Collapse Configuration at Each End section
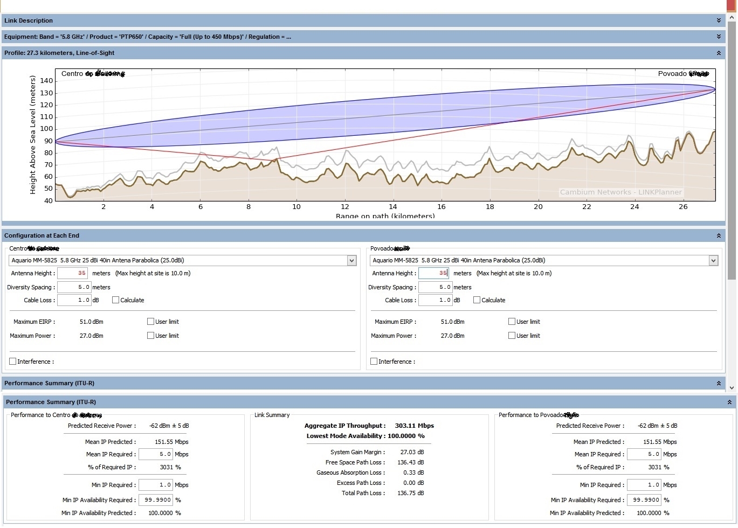This screenshot has height=528, width=738. point(719,235)
